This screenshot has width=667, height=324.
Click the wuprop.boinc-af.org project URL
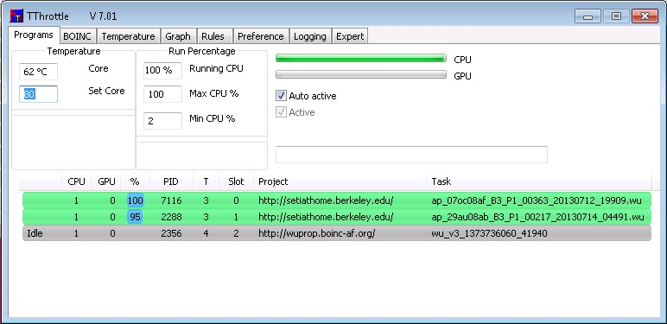(x=316, y=233)
